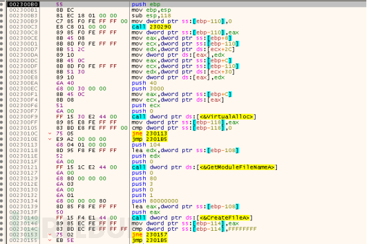367x244 pixels.
Task: Click the cmp dword ptr ss:[ebp-118],0 line
Action: pyautogui.click(x=182, y=128)
